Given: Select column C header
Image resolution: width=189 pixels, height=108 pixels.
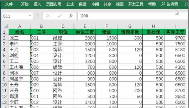Looking at the screenshot, I should (x=63, y=26).
